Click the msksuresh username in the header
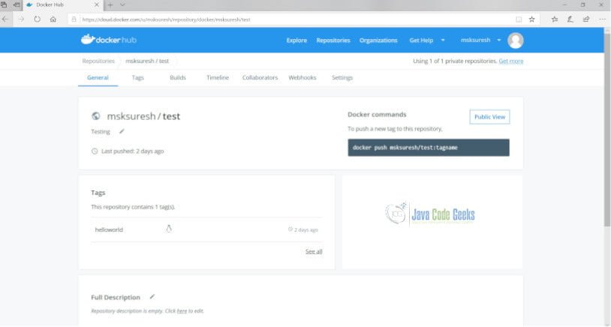Viewport: 611px width, 327px height. pos(475,40)
